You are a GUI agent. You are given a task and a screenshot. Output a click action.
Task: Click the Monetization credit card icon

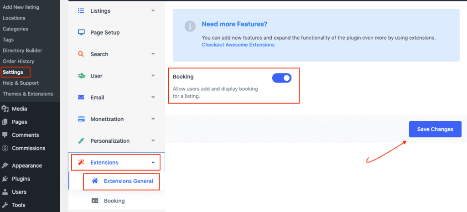81,119
